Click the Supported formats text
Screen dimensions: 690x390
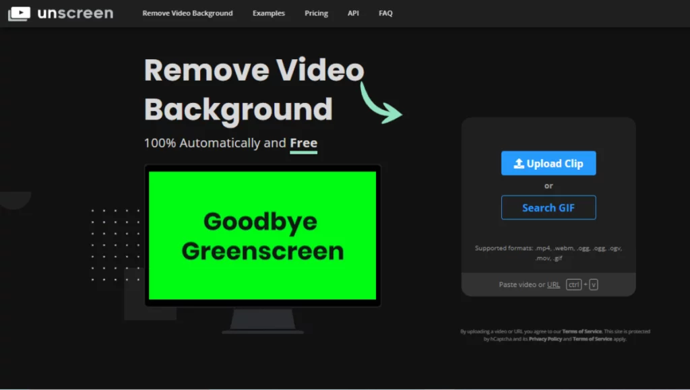(548, 253)
